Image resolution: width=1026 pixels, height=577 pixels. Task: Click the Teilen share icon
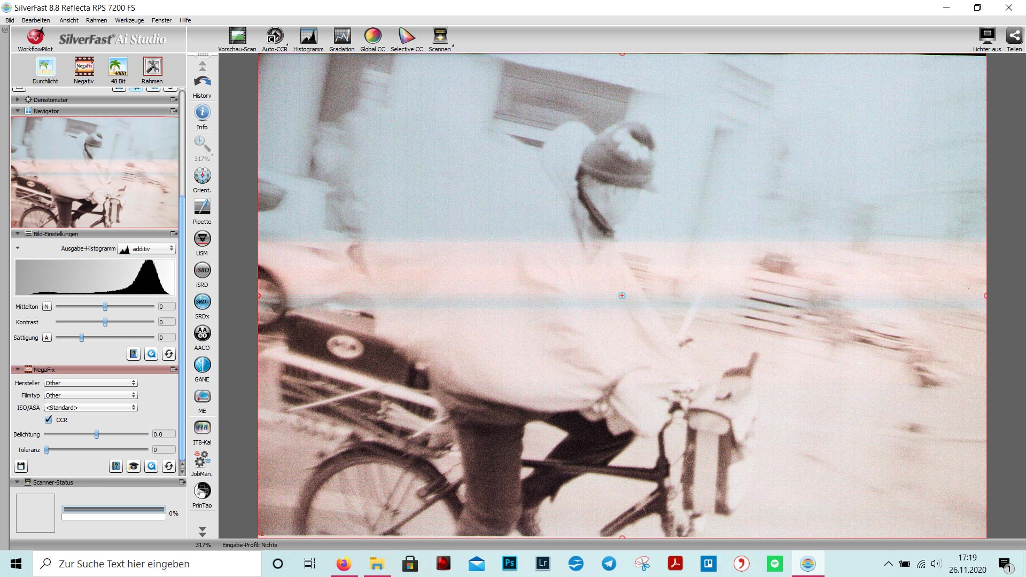click(1014, 40)
